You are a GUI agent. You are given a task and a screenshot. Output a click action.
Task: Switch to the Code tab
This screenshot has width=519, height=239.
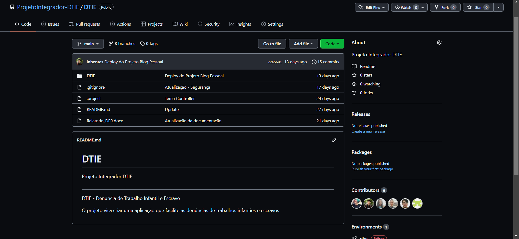[23, 24]
